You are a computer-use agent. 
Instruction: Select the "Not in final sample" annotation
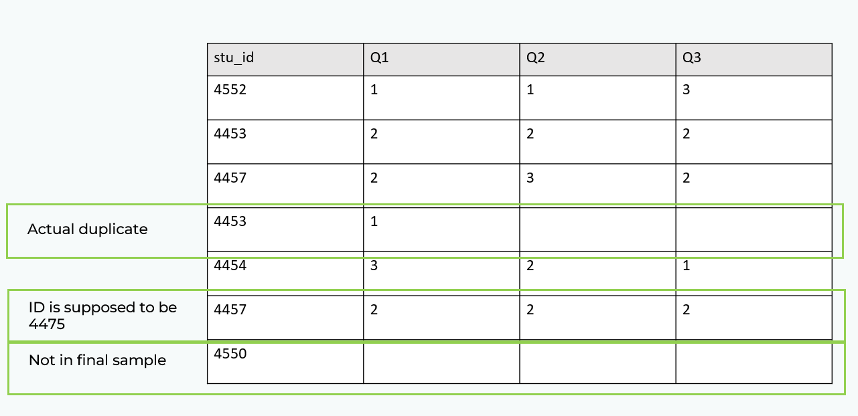97,360
